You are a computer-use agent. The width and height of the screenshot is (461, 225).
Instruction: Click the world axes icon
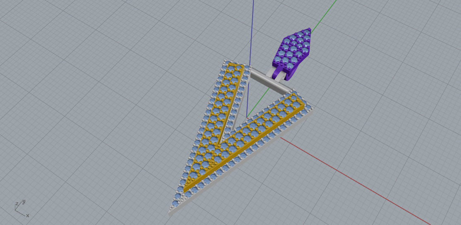[x=21, y=208]
